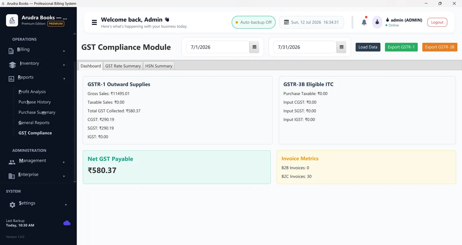Open Purchase Summary report
Viewport: 462px width, 245px height.
pyautogui.click(x=37, y=112)
